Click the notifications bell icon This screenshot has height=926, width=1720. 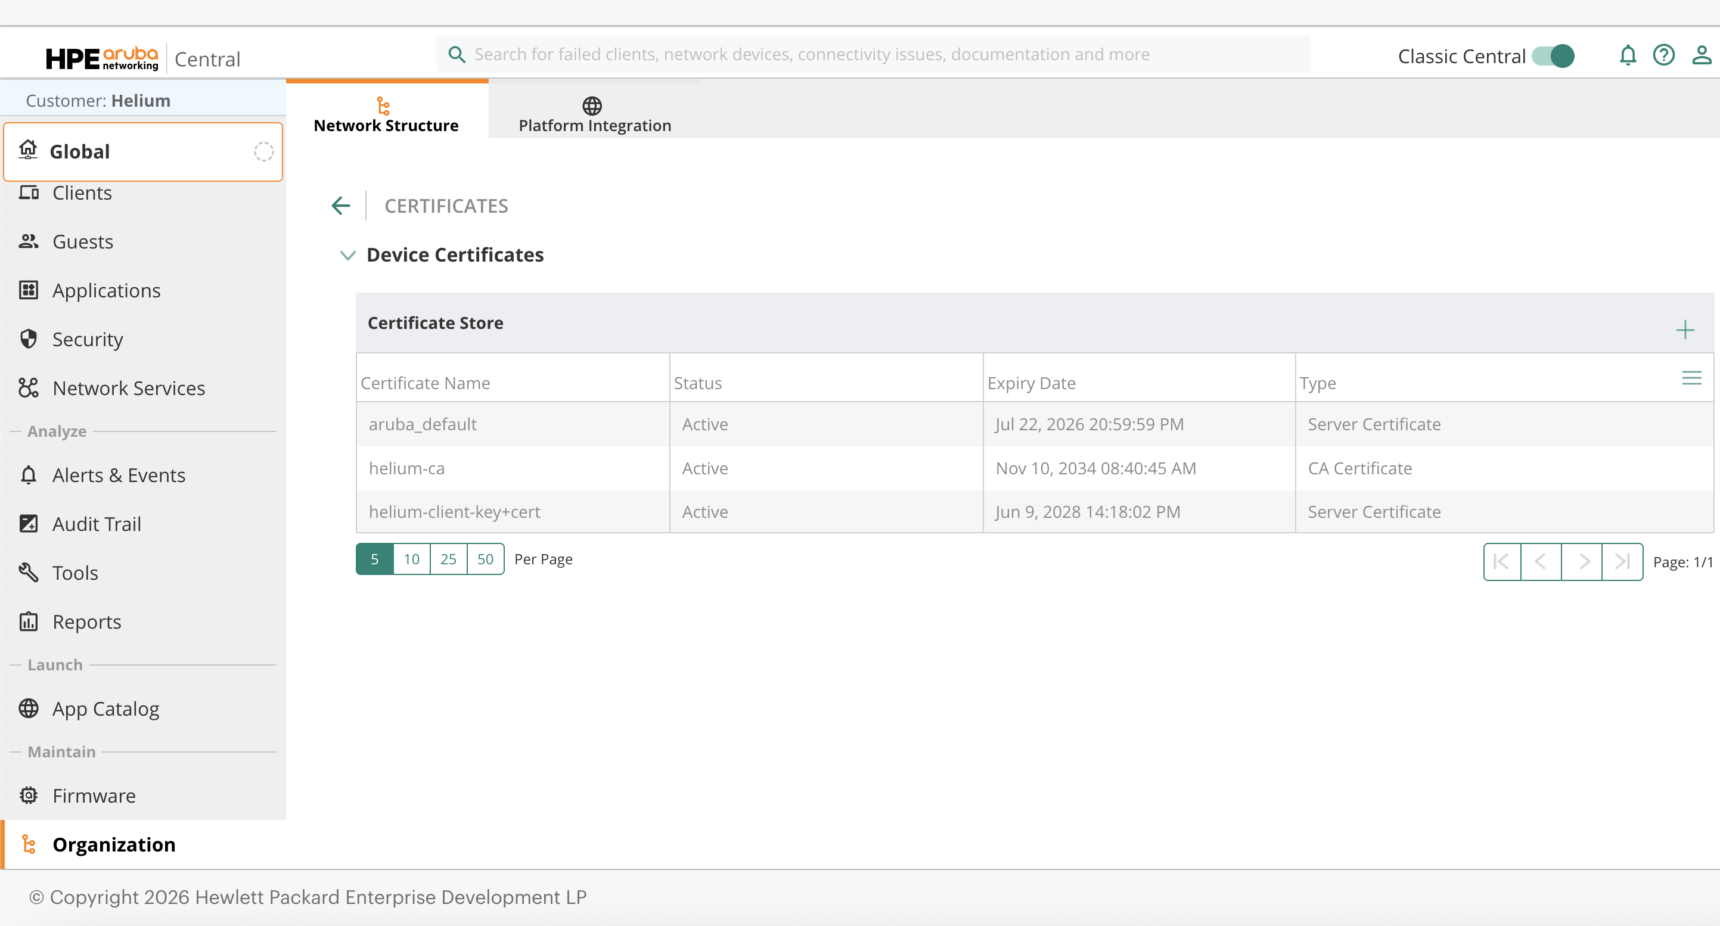click(x=1627, y=55)
